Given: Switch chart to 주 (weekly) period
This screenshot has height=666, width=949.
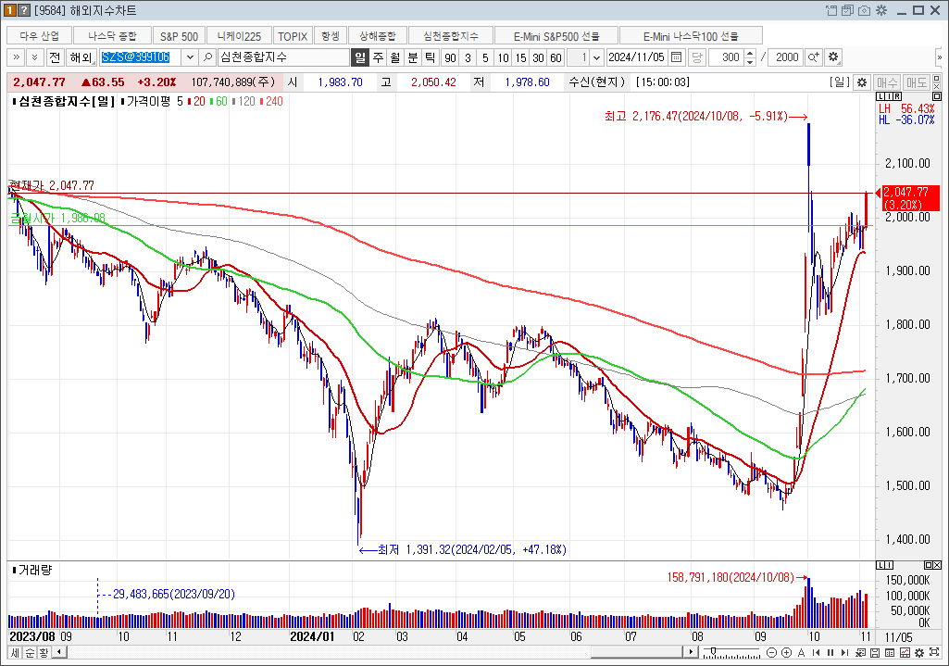Looking at the screenshot, I should [x=378, y=57].
